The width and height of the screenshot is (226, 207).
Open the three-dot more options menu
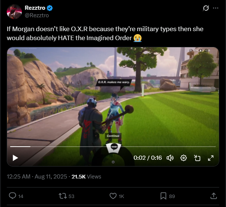click(215, 8)
